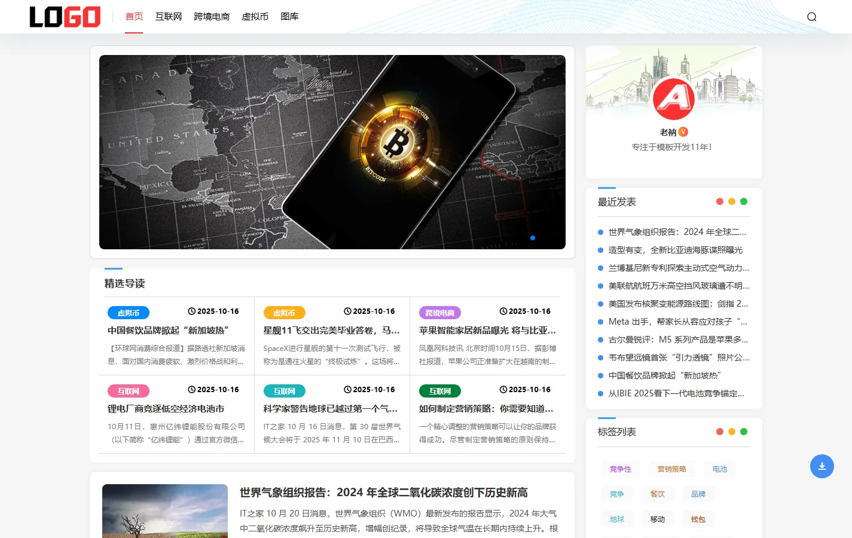Open recent post 韦布望远镜首张“引力透镜”照片

[679, 357]
